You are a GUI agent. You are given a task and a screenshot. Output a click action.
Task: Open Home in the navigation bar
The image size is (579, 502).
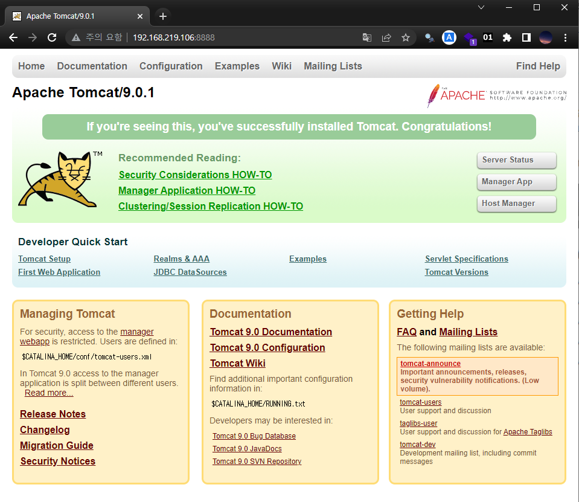(x=31, y=66)
